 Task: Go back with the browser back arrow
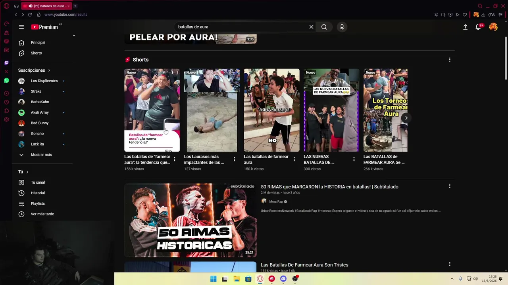(x=16, y=15)
